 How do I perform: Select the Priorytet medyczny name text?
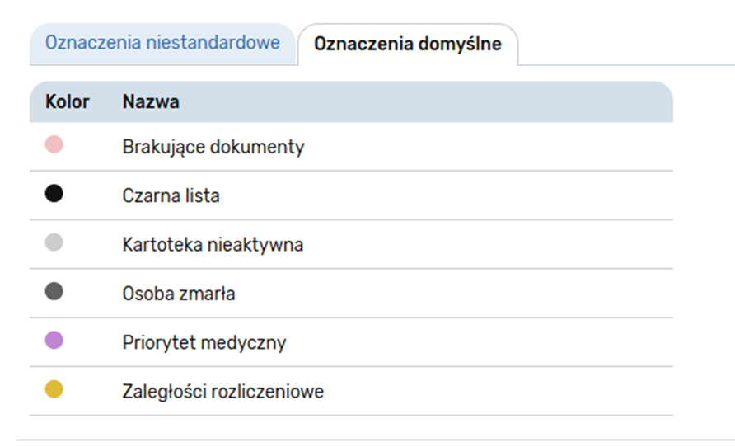pyautogui.click(x=204, y=341)
